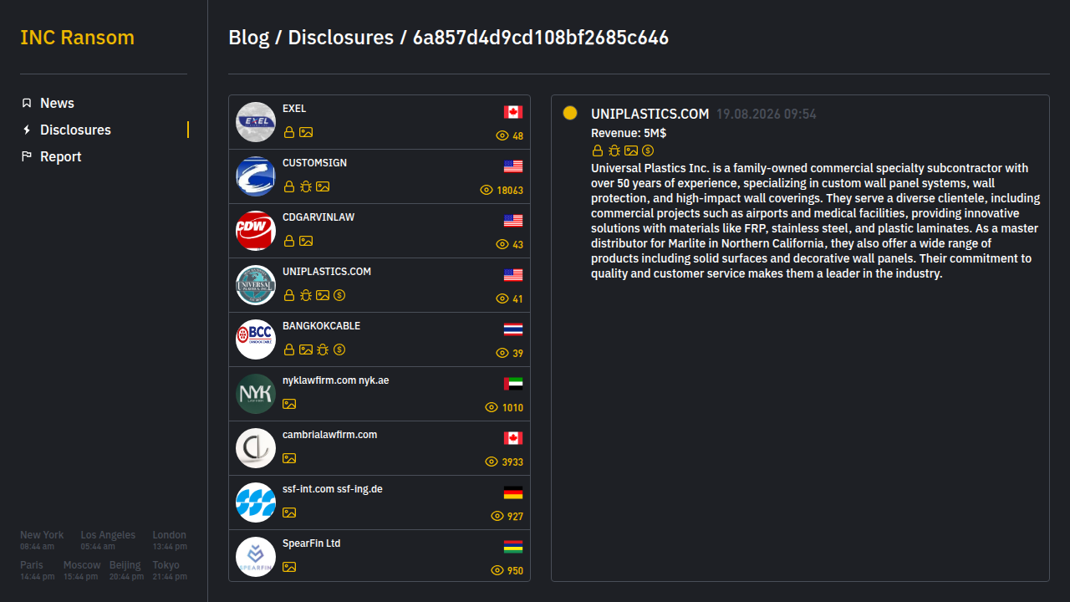
Task: Click the eye icon next to 18063
Action: coord(487,190)
